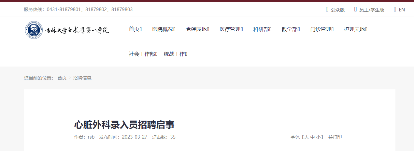Open the 护理天地 menu item
This screenshot has width=414, height=151.
coord(355,29)
